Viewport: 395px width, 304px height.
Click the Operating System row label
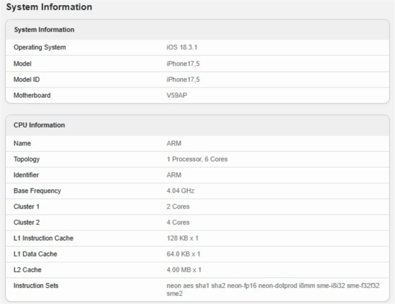pos(39,47)
